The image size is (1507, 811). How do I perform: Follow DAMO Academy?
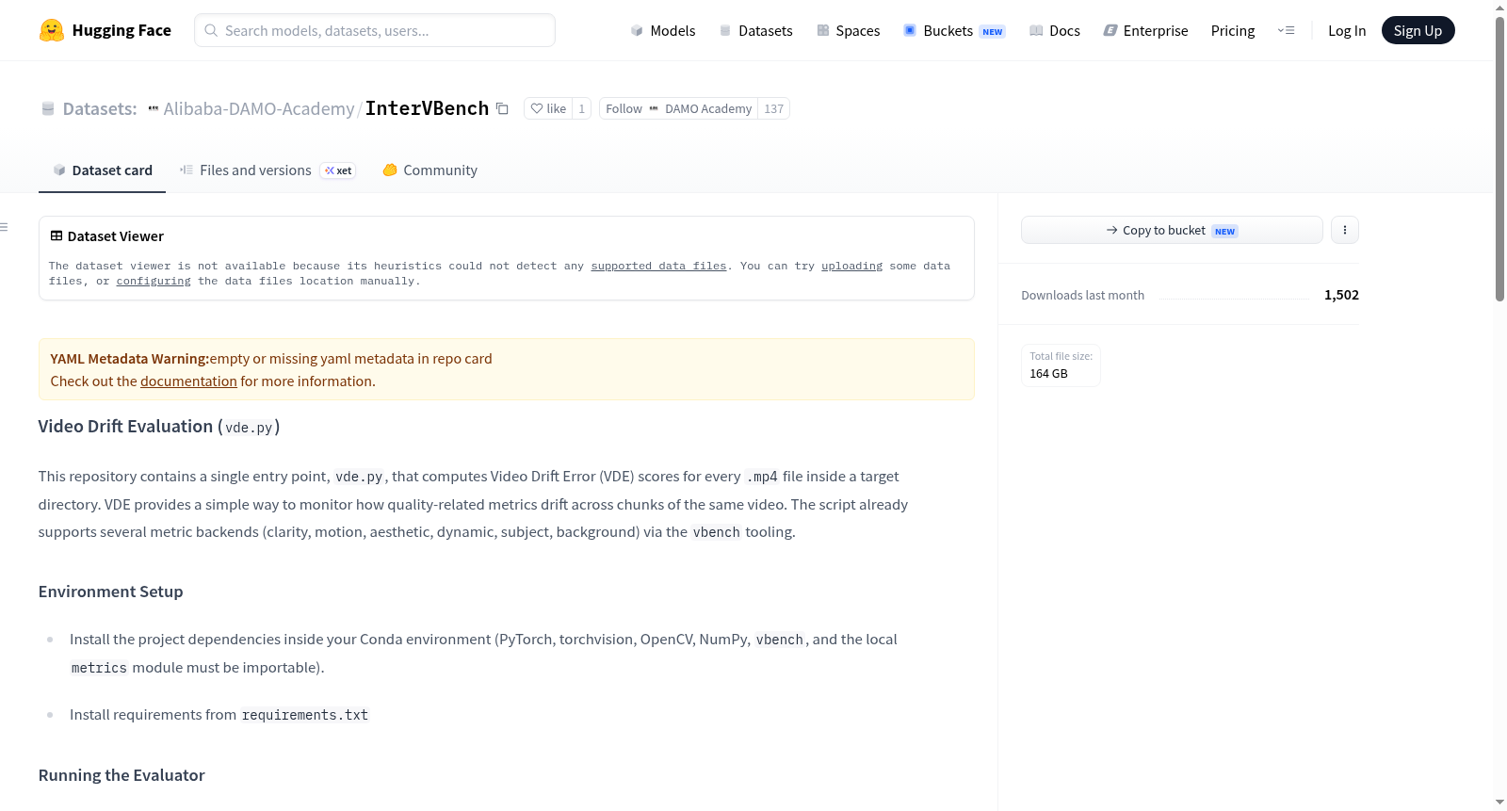(678, 108)
